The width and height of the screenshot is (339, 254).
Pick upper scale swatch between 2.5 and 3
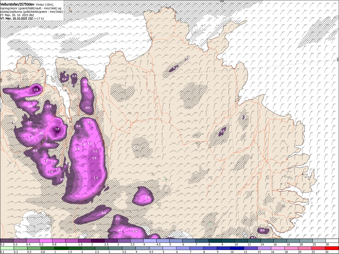click(x=110, y=241)
